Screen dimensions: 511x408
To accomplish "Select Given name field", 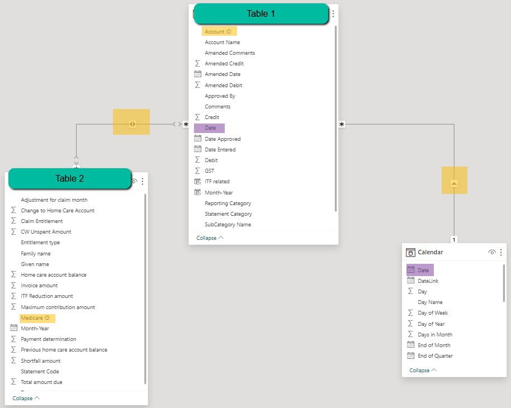I will tap(35, 264).
